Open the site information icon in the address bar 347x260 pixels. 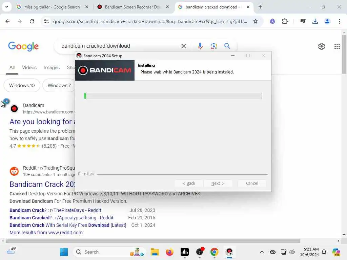(x=46, y=21)
